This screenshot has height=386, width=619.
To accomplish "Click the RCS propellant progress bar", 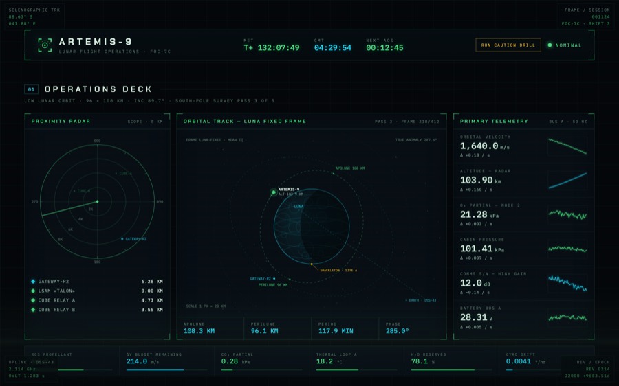I will tap(85, 370).
